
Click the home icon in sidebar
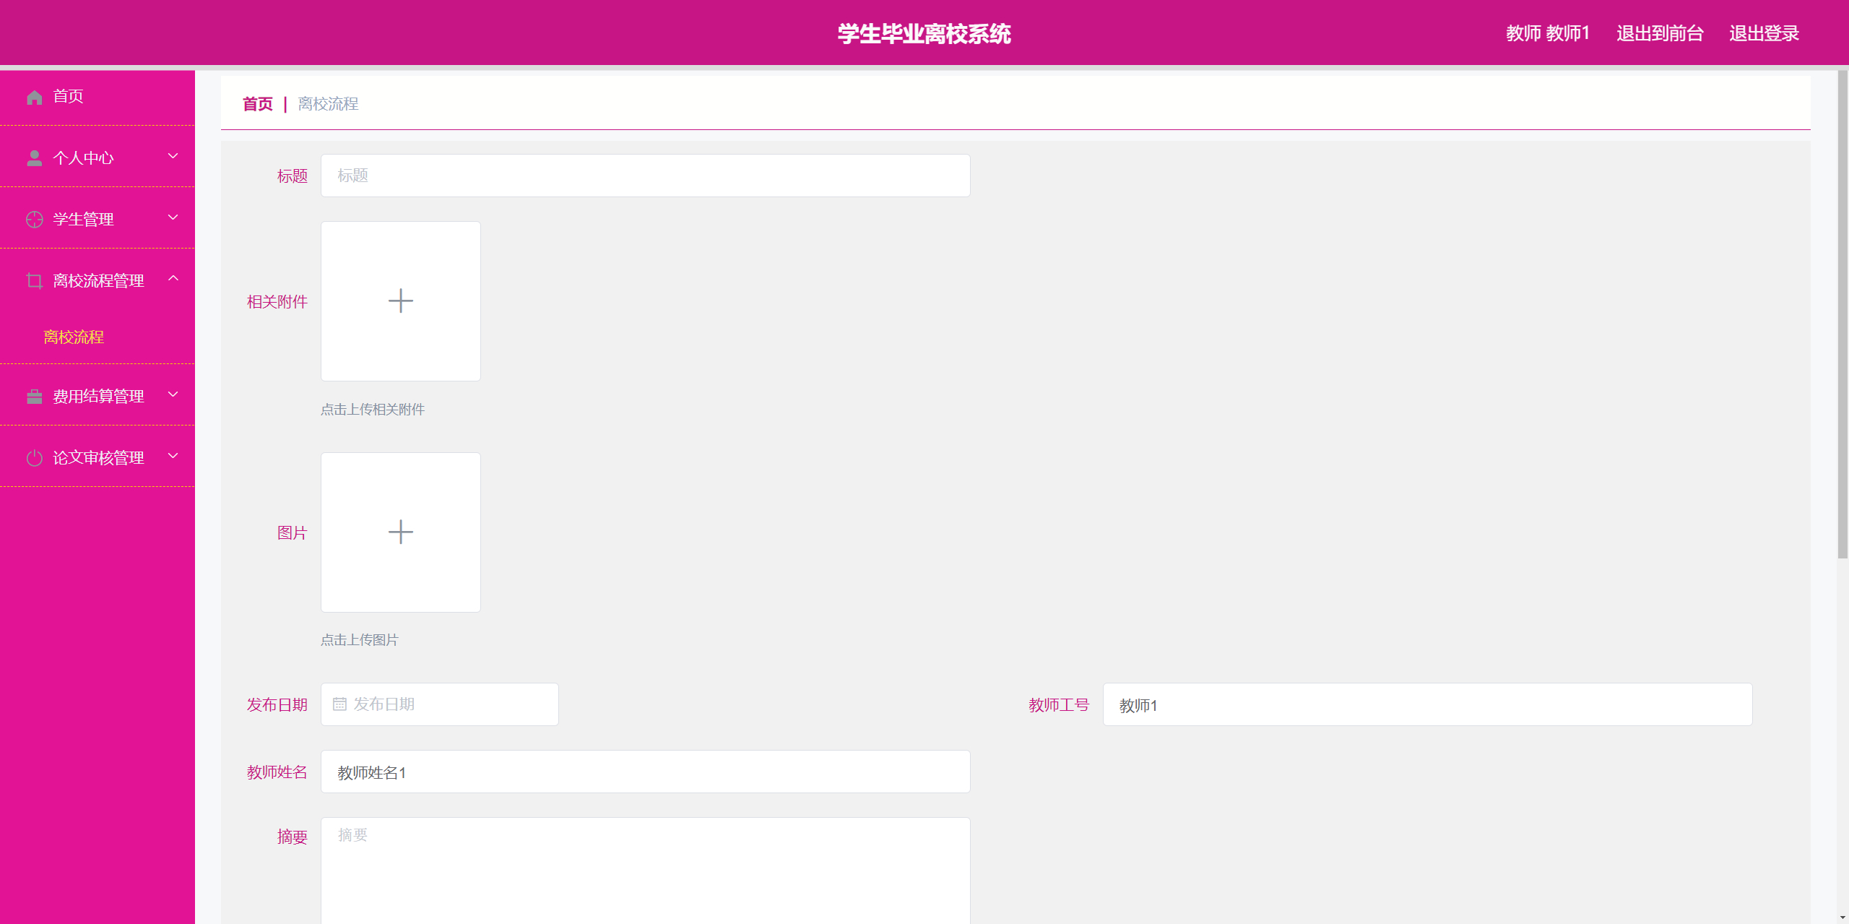point(34,97)
